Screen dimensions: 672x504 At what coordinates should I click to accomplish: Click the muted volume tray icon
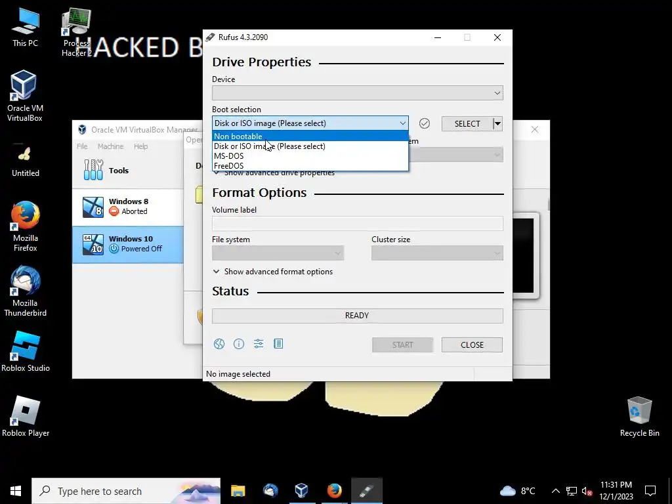click(x=587, y=491)
